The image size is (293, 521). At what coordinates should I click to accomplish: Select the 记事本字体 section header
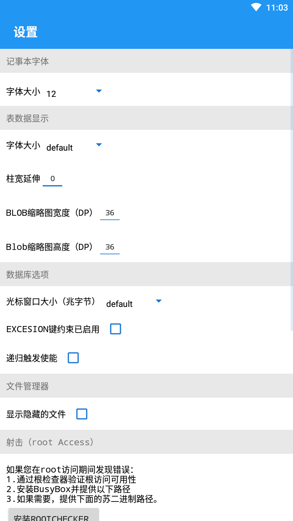coord(146,61)
